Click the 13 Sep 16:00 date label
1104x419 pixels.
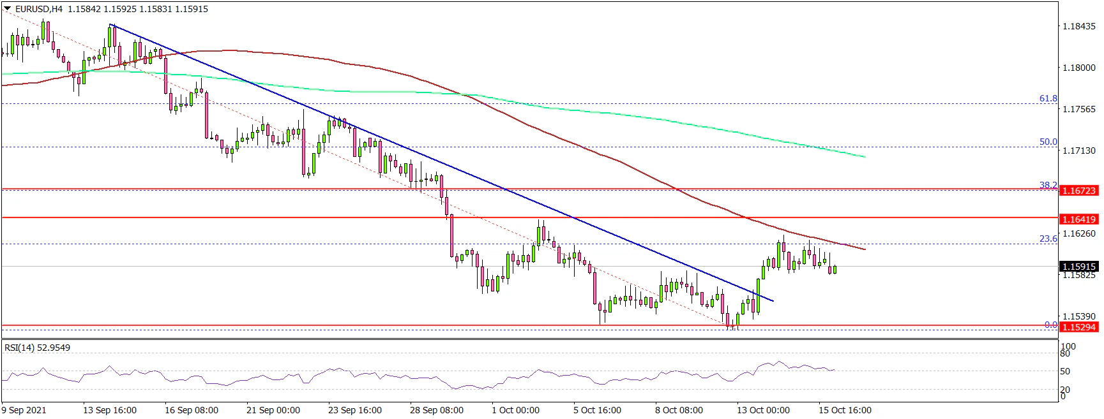[109, 410]
